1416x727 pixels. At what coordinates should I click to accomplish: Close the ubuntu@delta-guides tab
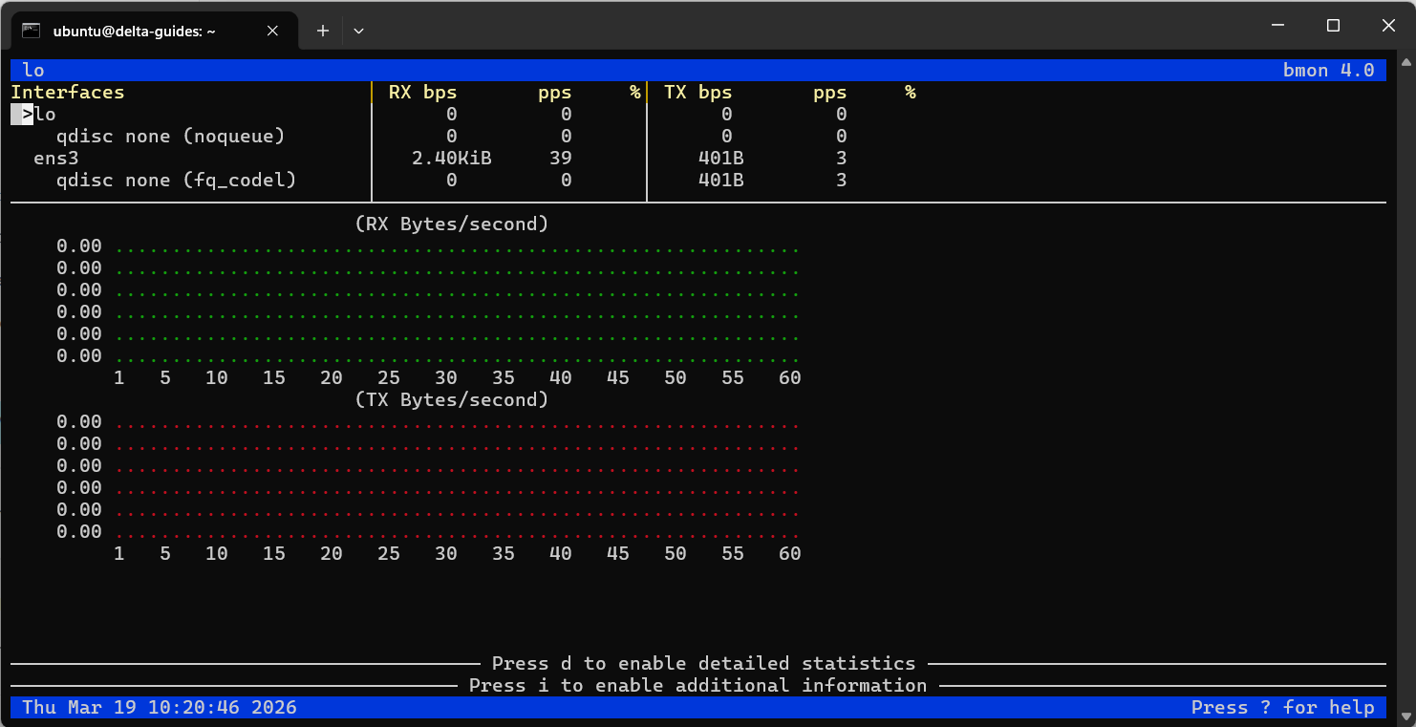point(272,31)
